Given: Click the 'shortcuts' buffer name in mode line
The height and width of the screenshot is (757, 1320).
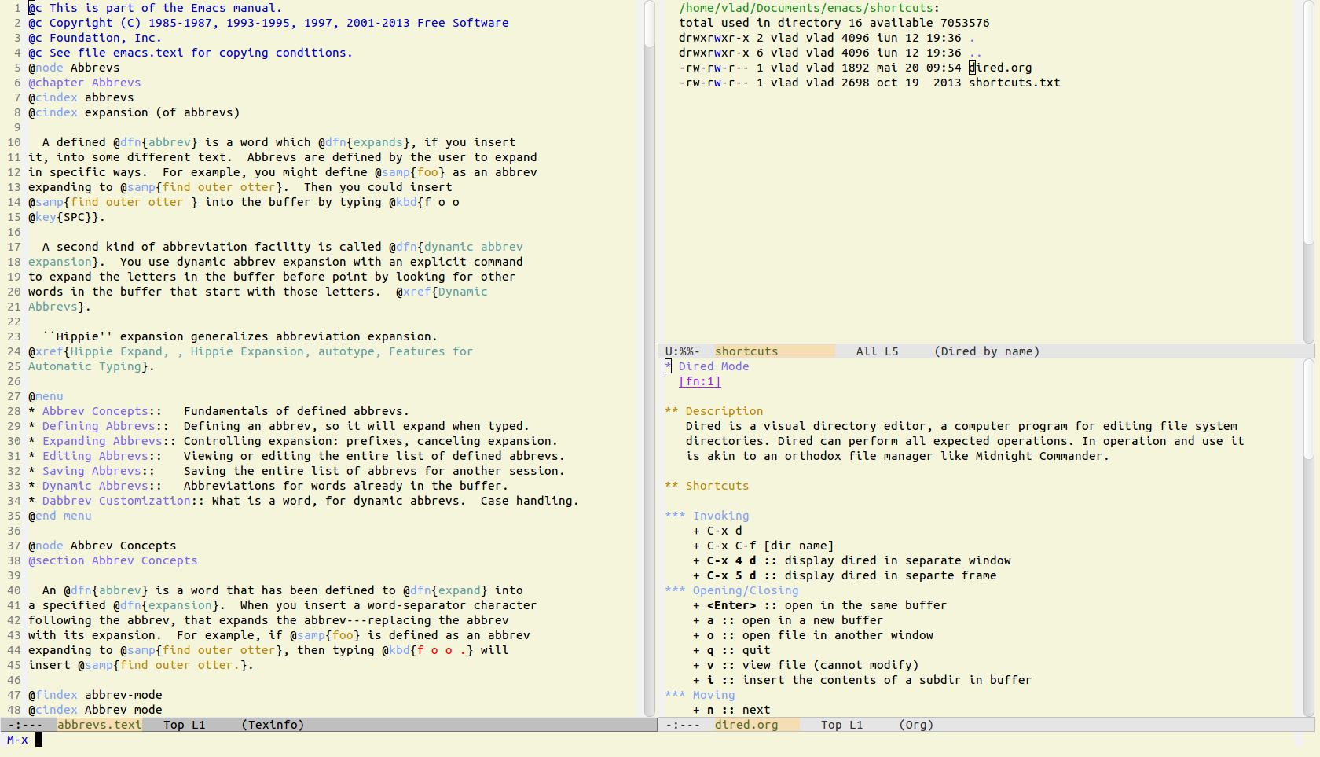Looking at the screenshot, I should [x=746, y=351].
